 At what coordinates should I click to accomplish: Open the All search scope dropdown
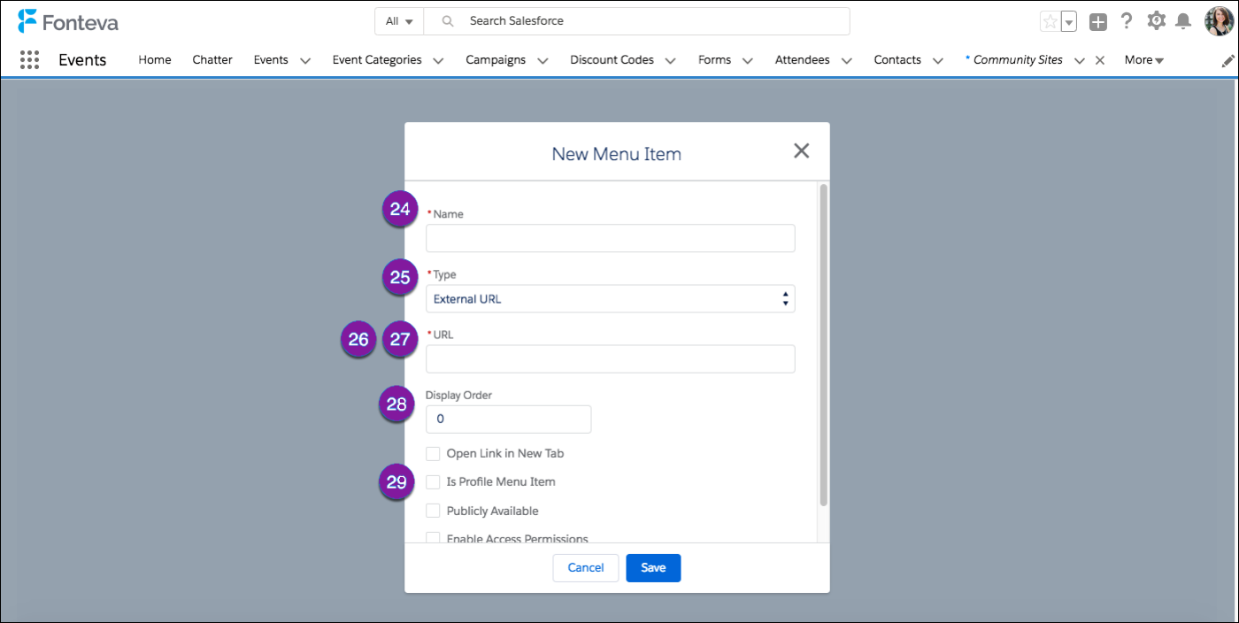click(x=398, y=20)
